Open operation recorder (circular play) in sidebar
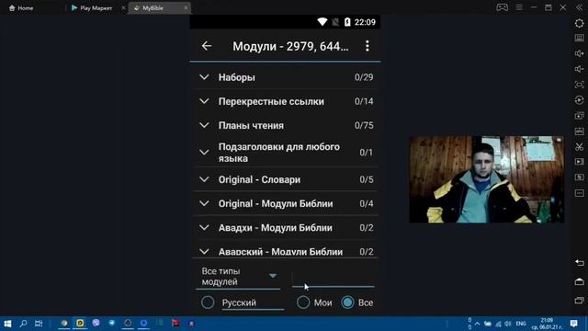Screen dimensions: 588x331 point(579,100)
